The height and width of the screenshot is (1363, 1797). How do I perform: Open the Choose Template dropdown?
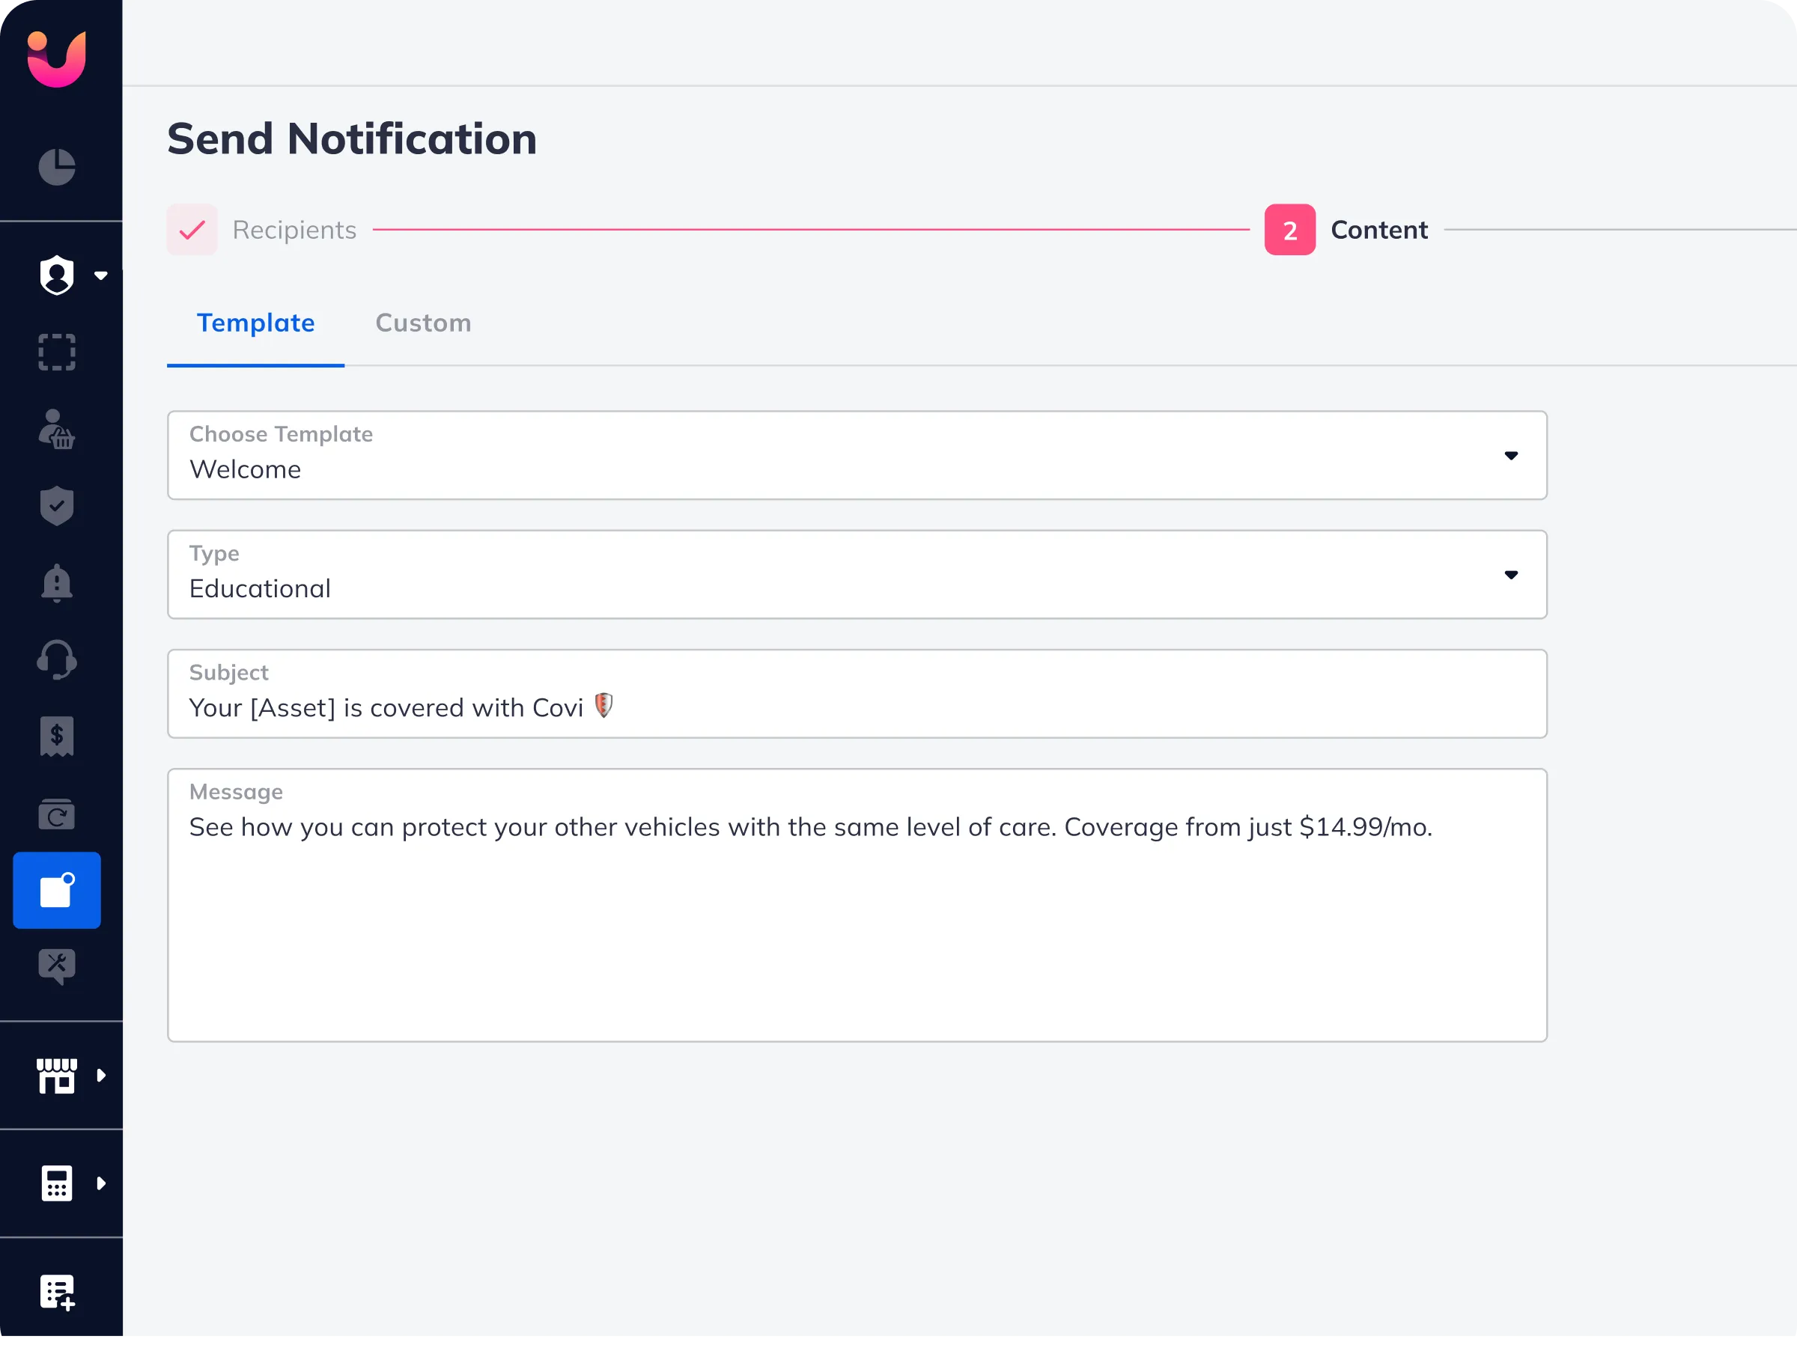point(857,455)
